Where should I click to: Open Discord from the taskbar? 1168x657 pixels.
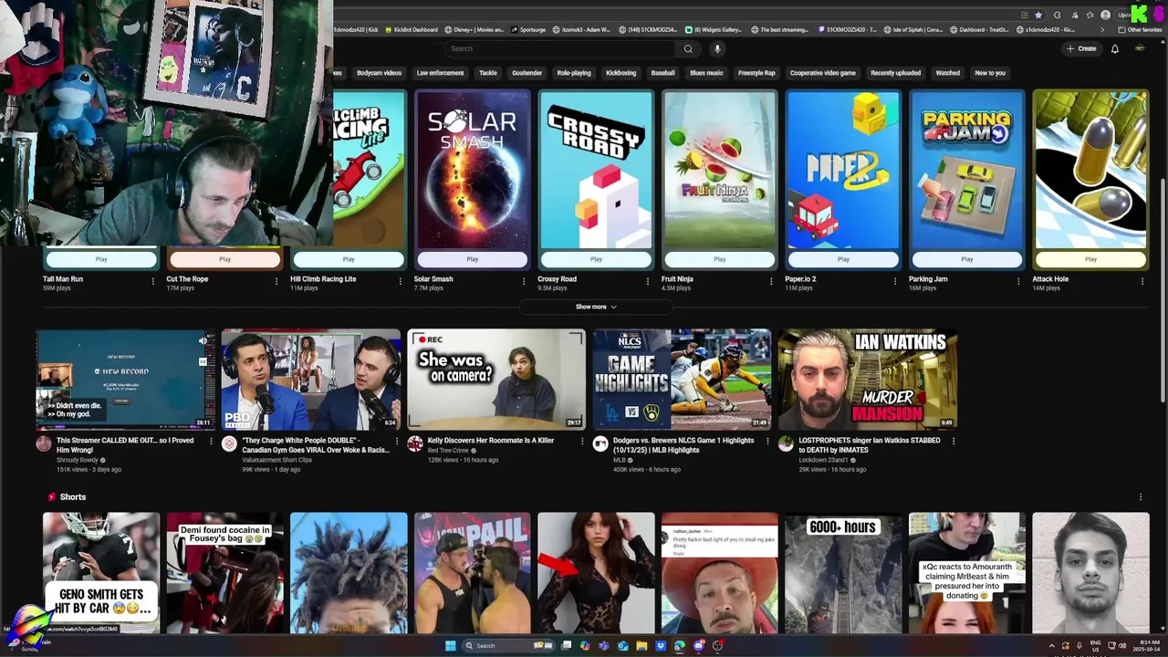[699, 646]
